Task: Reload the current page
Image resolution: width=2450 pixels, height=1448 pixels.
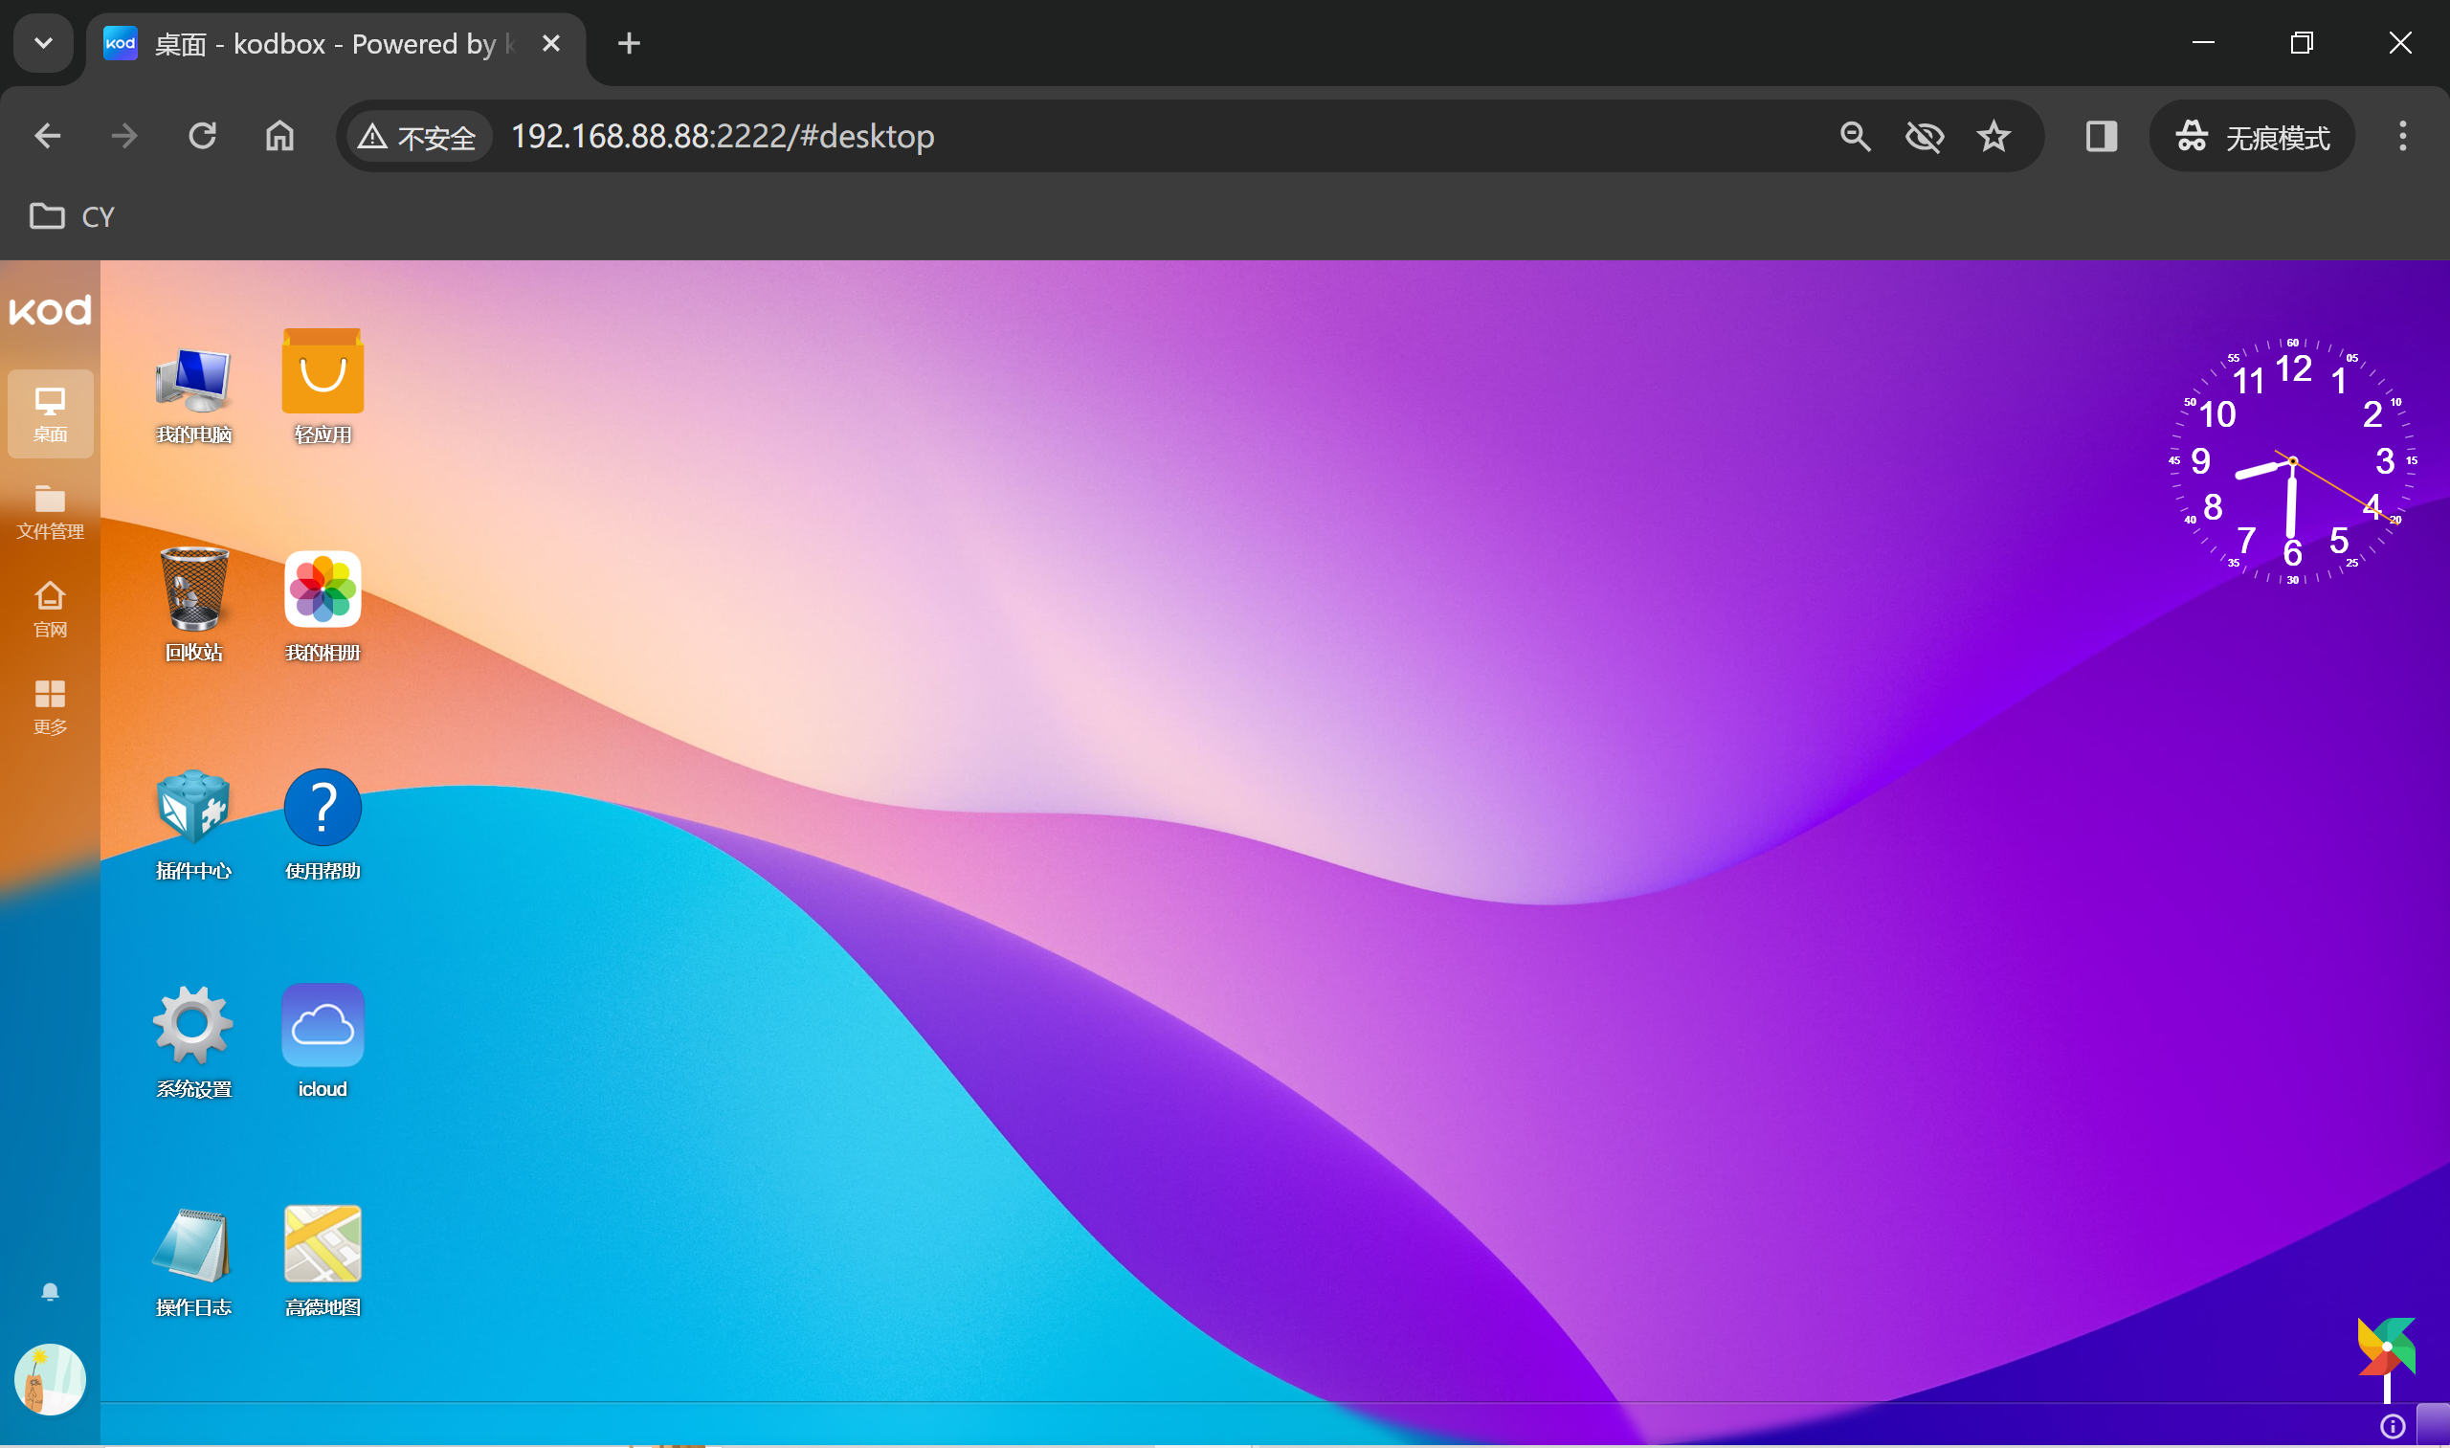Action: point(202,136)
